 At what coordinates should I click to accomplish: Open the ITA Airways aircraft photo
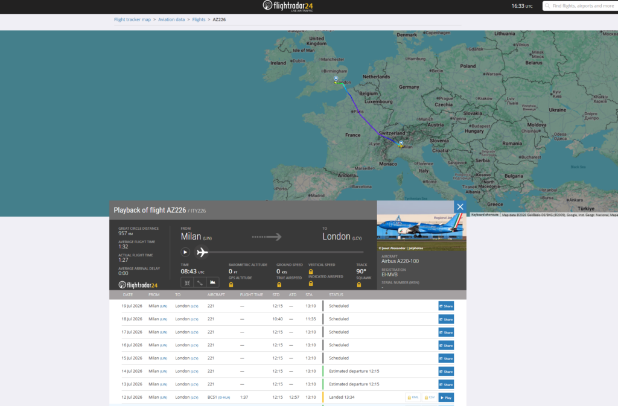tap(421, 226)
